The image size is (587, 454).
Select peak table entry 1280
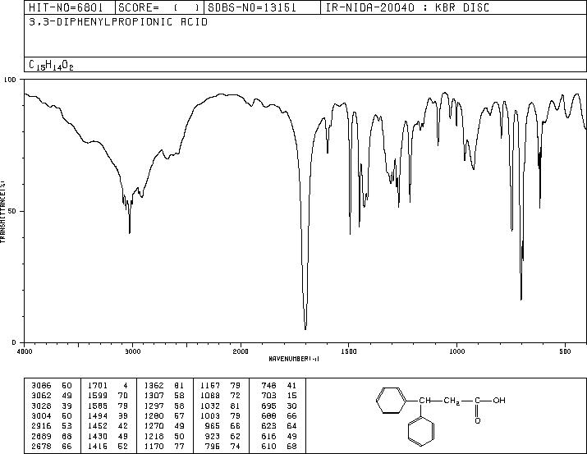coord(164,415)
